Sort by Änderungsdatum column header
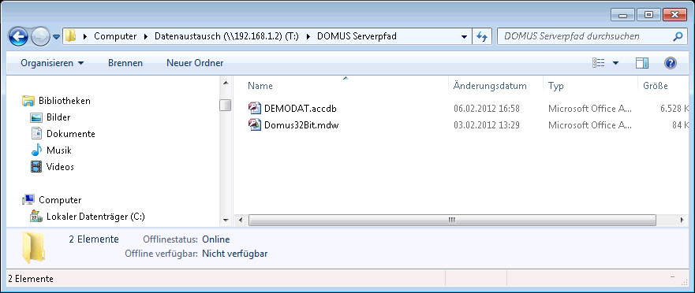The height and width of the screenshot is (293, 695). point(490,86)
